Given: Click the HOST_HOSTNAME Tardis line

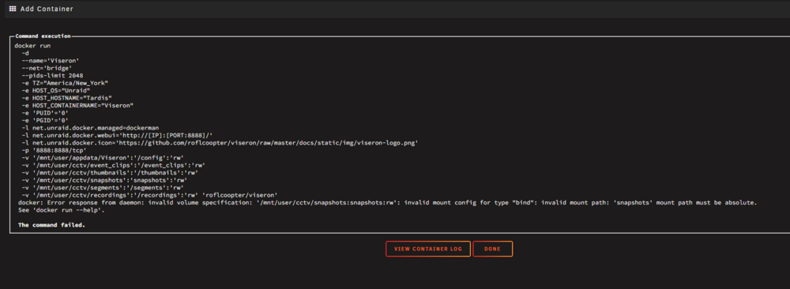Looking at the screenshot, I should coord(66,98).
